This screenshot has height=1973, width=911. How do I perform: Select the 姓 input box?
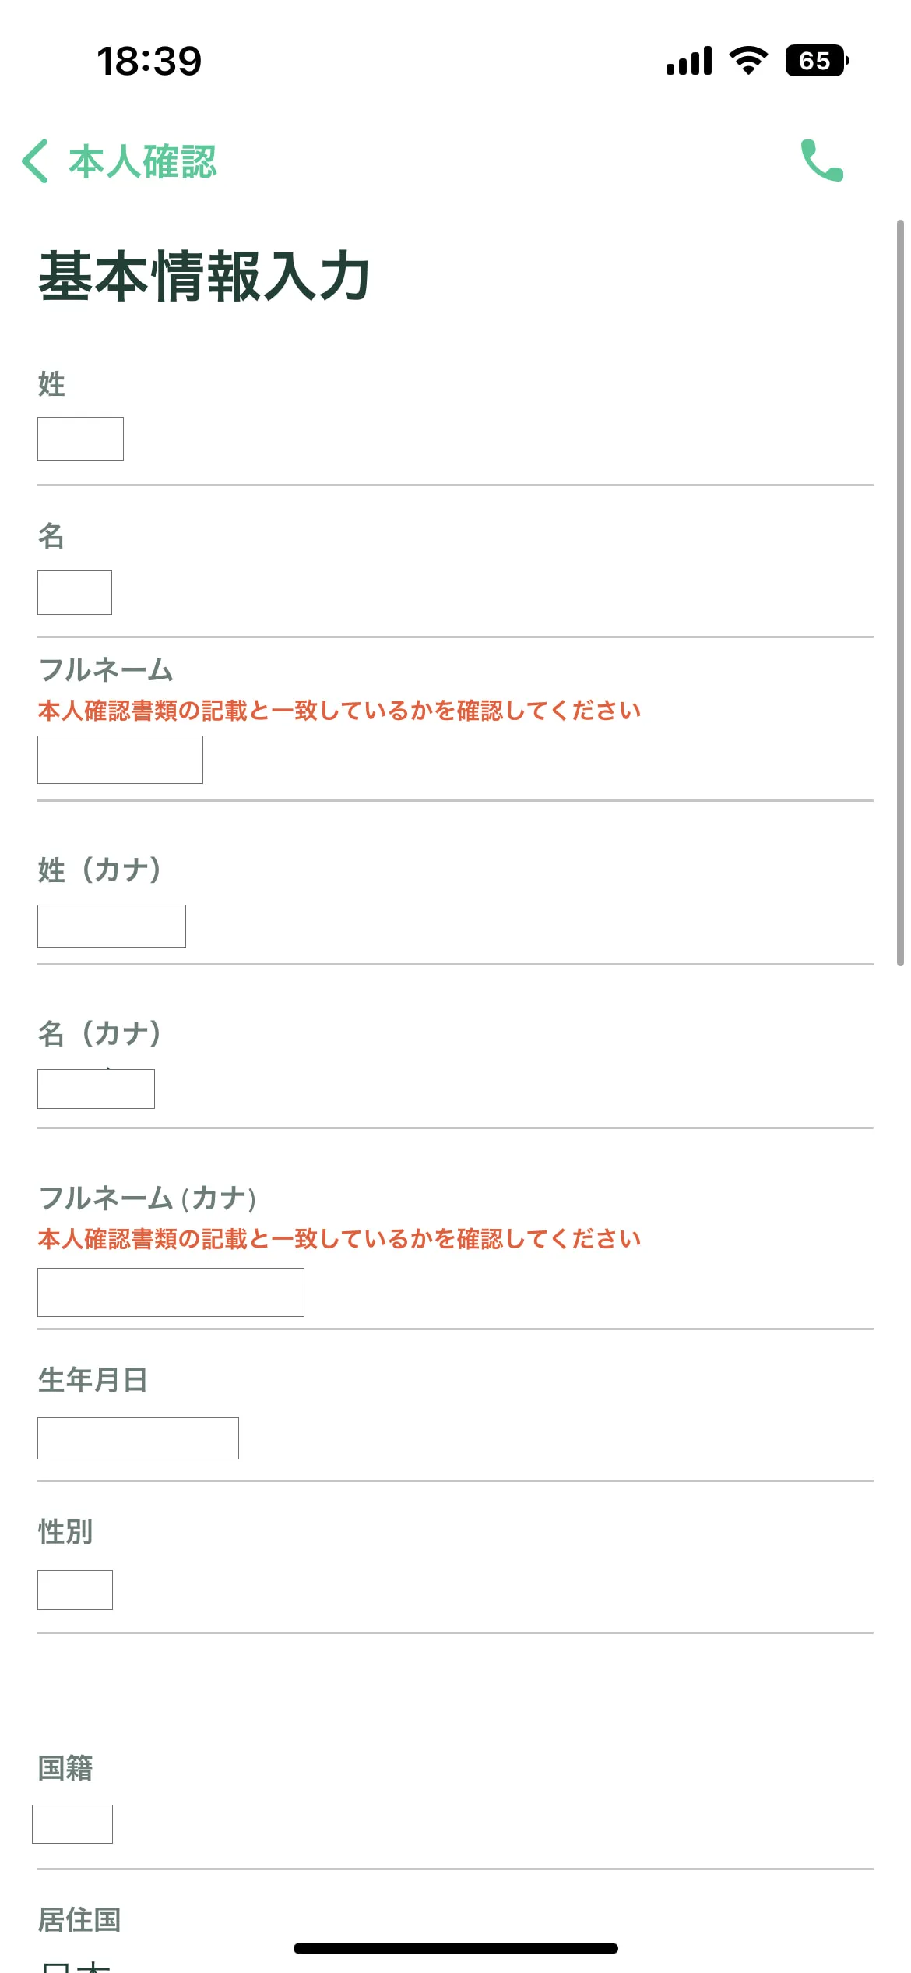coord(79,437)
